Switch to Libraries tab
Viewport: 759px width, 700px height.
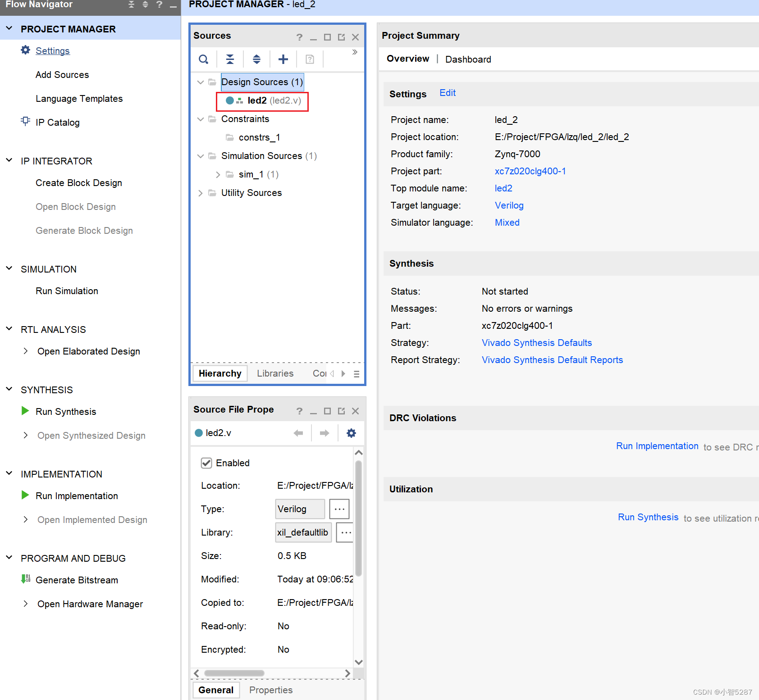(x=275, y=373)
